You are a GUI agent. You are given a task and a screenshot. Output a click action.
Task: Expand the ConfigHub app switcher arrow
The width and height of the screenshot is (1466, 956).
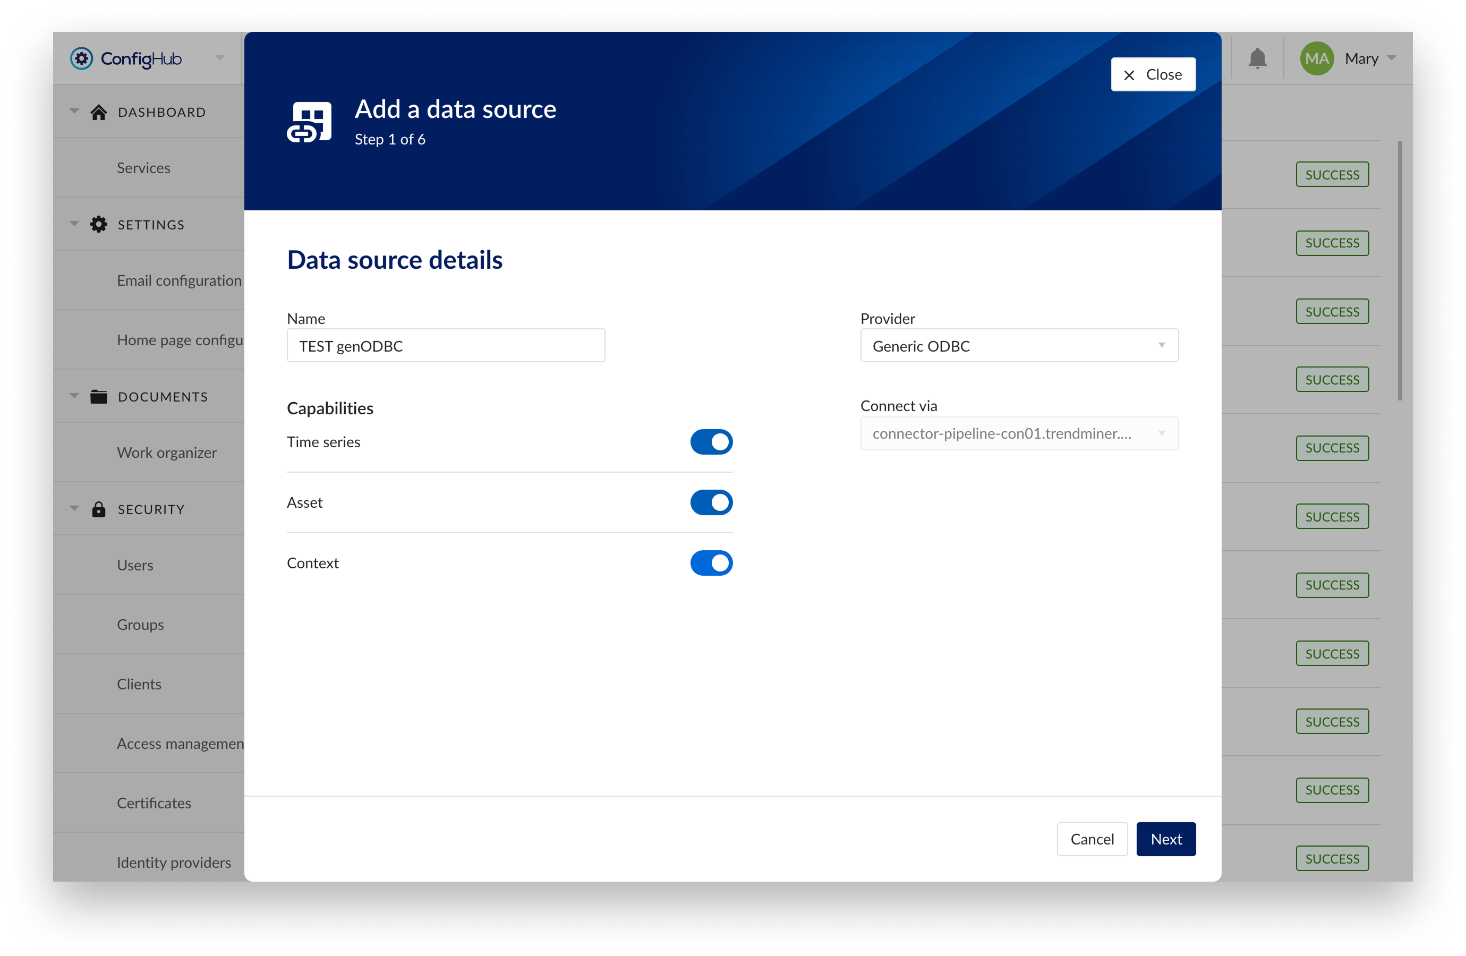point(220,58)
